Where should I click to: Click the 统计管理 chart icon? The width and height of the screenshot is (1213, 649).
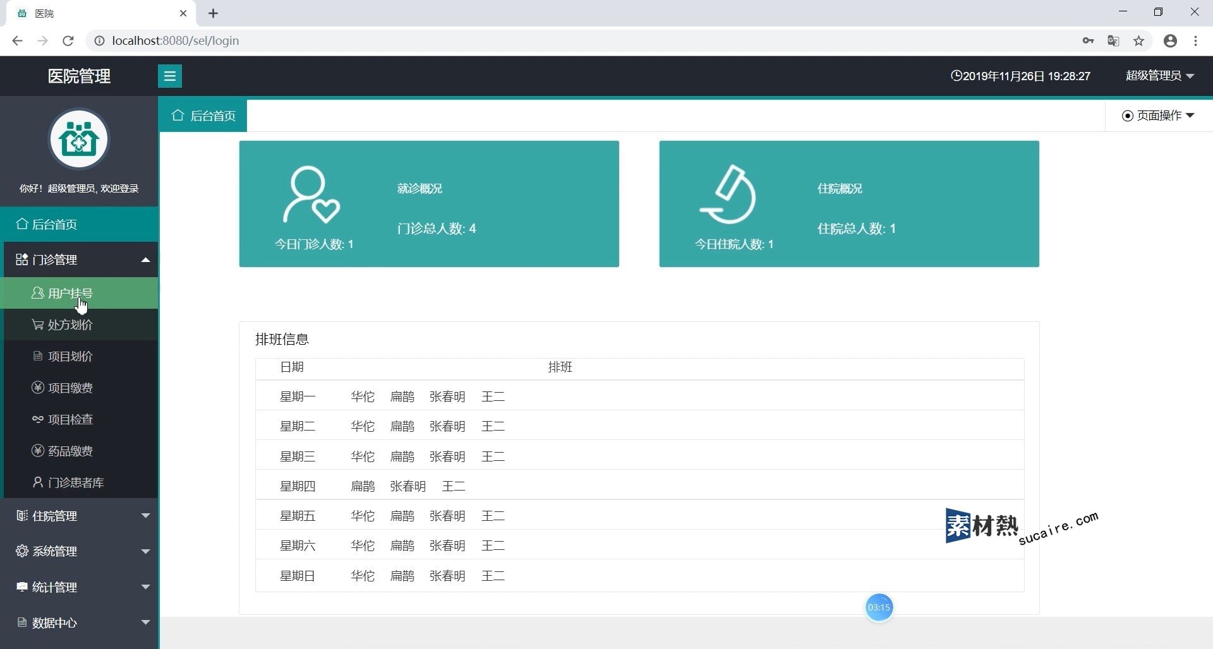[x=21, y=587]
